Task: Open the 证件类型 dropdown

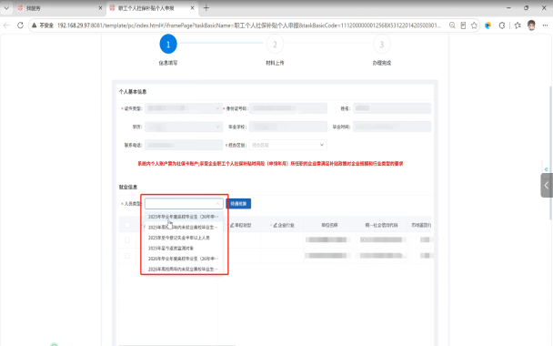Action: pos(184,108)
